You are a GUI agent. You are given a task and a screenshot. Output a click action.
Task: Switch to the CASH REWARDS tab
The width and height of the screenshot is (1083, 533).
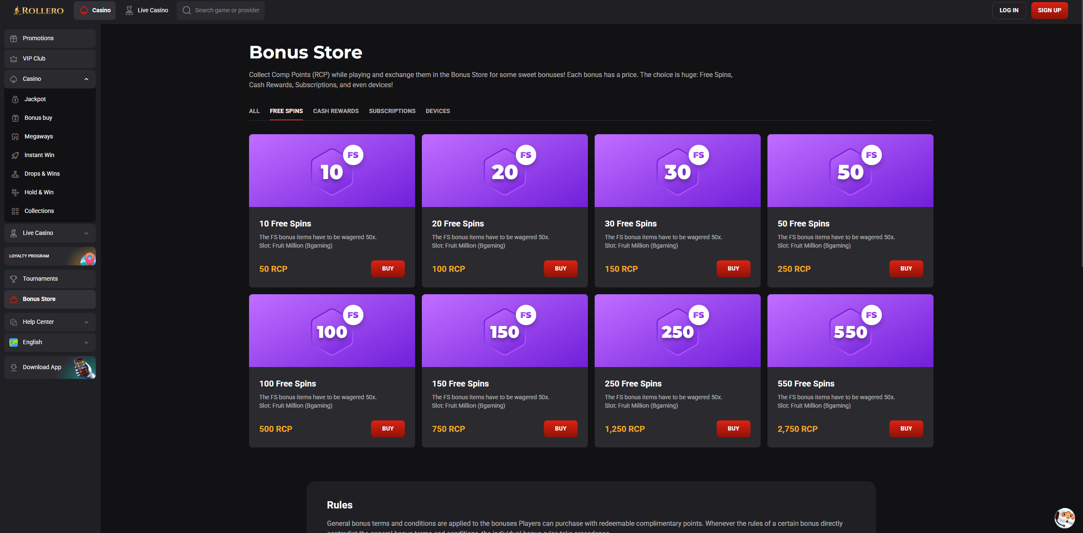pos(335,111)
